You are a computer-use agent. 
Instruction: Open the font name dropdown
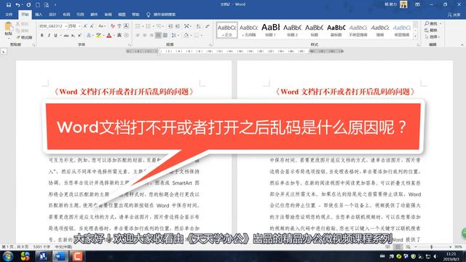click(66, 26)
